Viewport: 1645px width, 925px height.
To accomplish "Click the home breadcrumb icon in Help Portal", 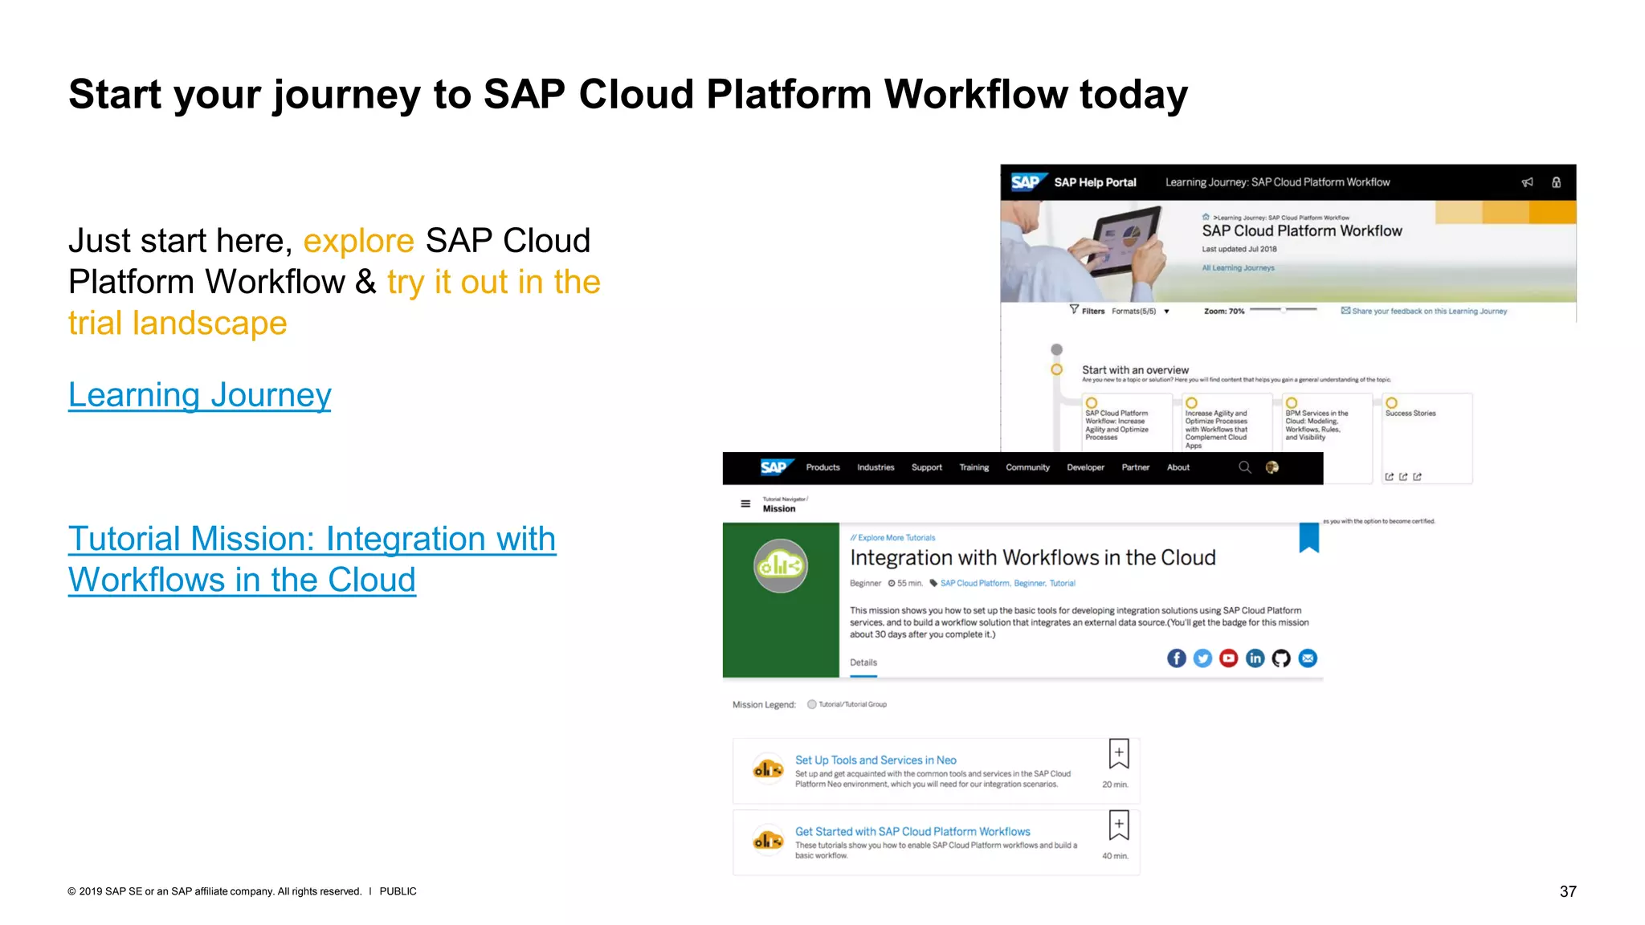I will 1206,217.
